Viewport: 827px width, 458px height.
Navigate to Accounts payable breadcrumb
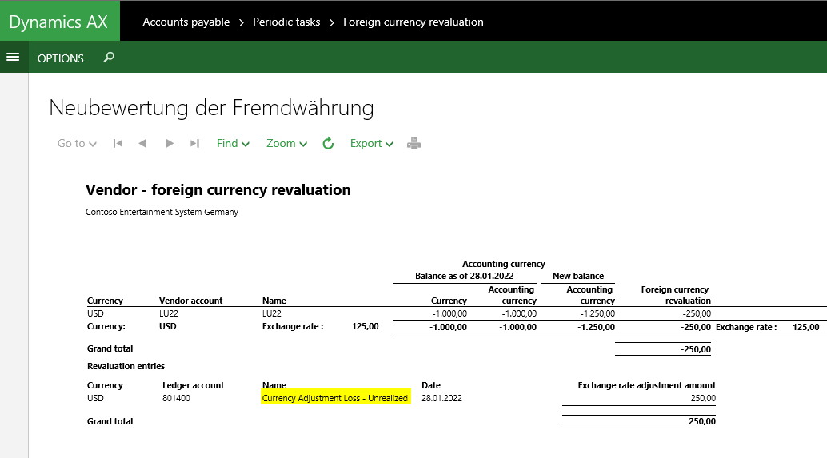pyautogui.click(x=186, y=22)
